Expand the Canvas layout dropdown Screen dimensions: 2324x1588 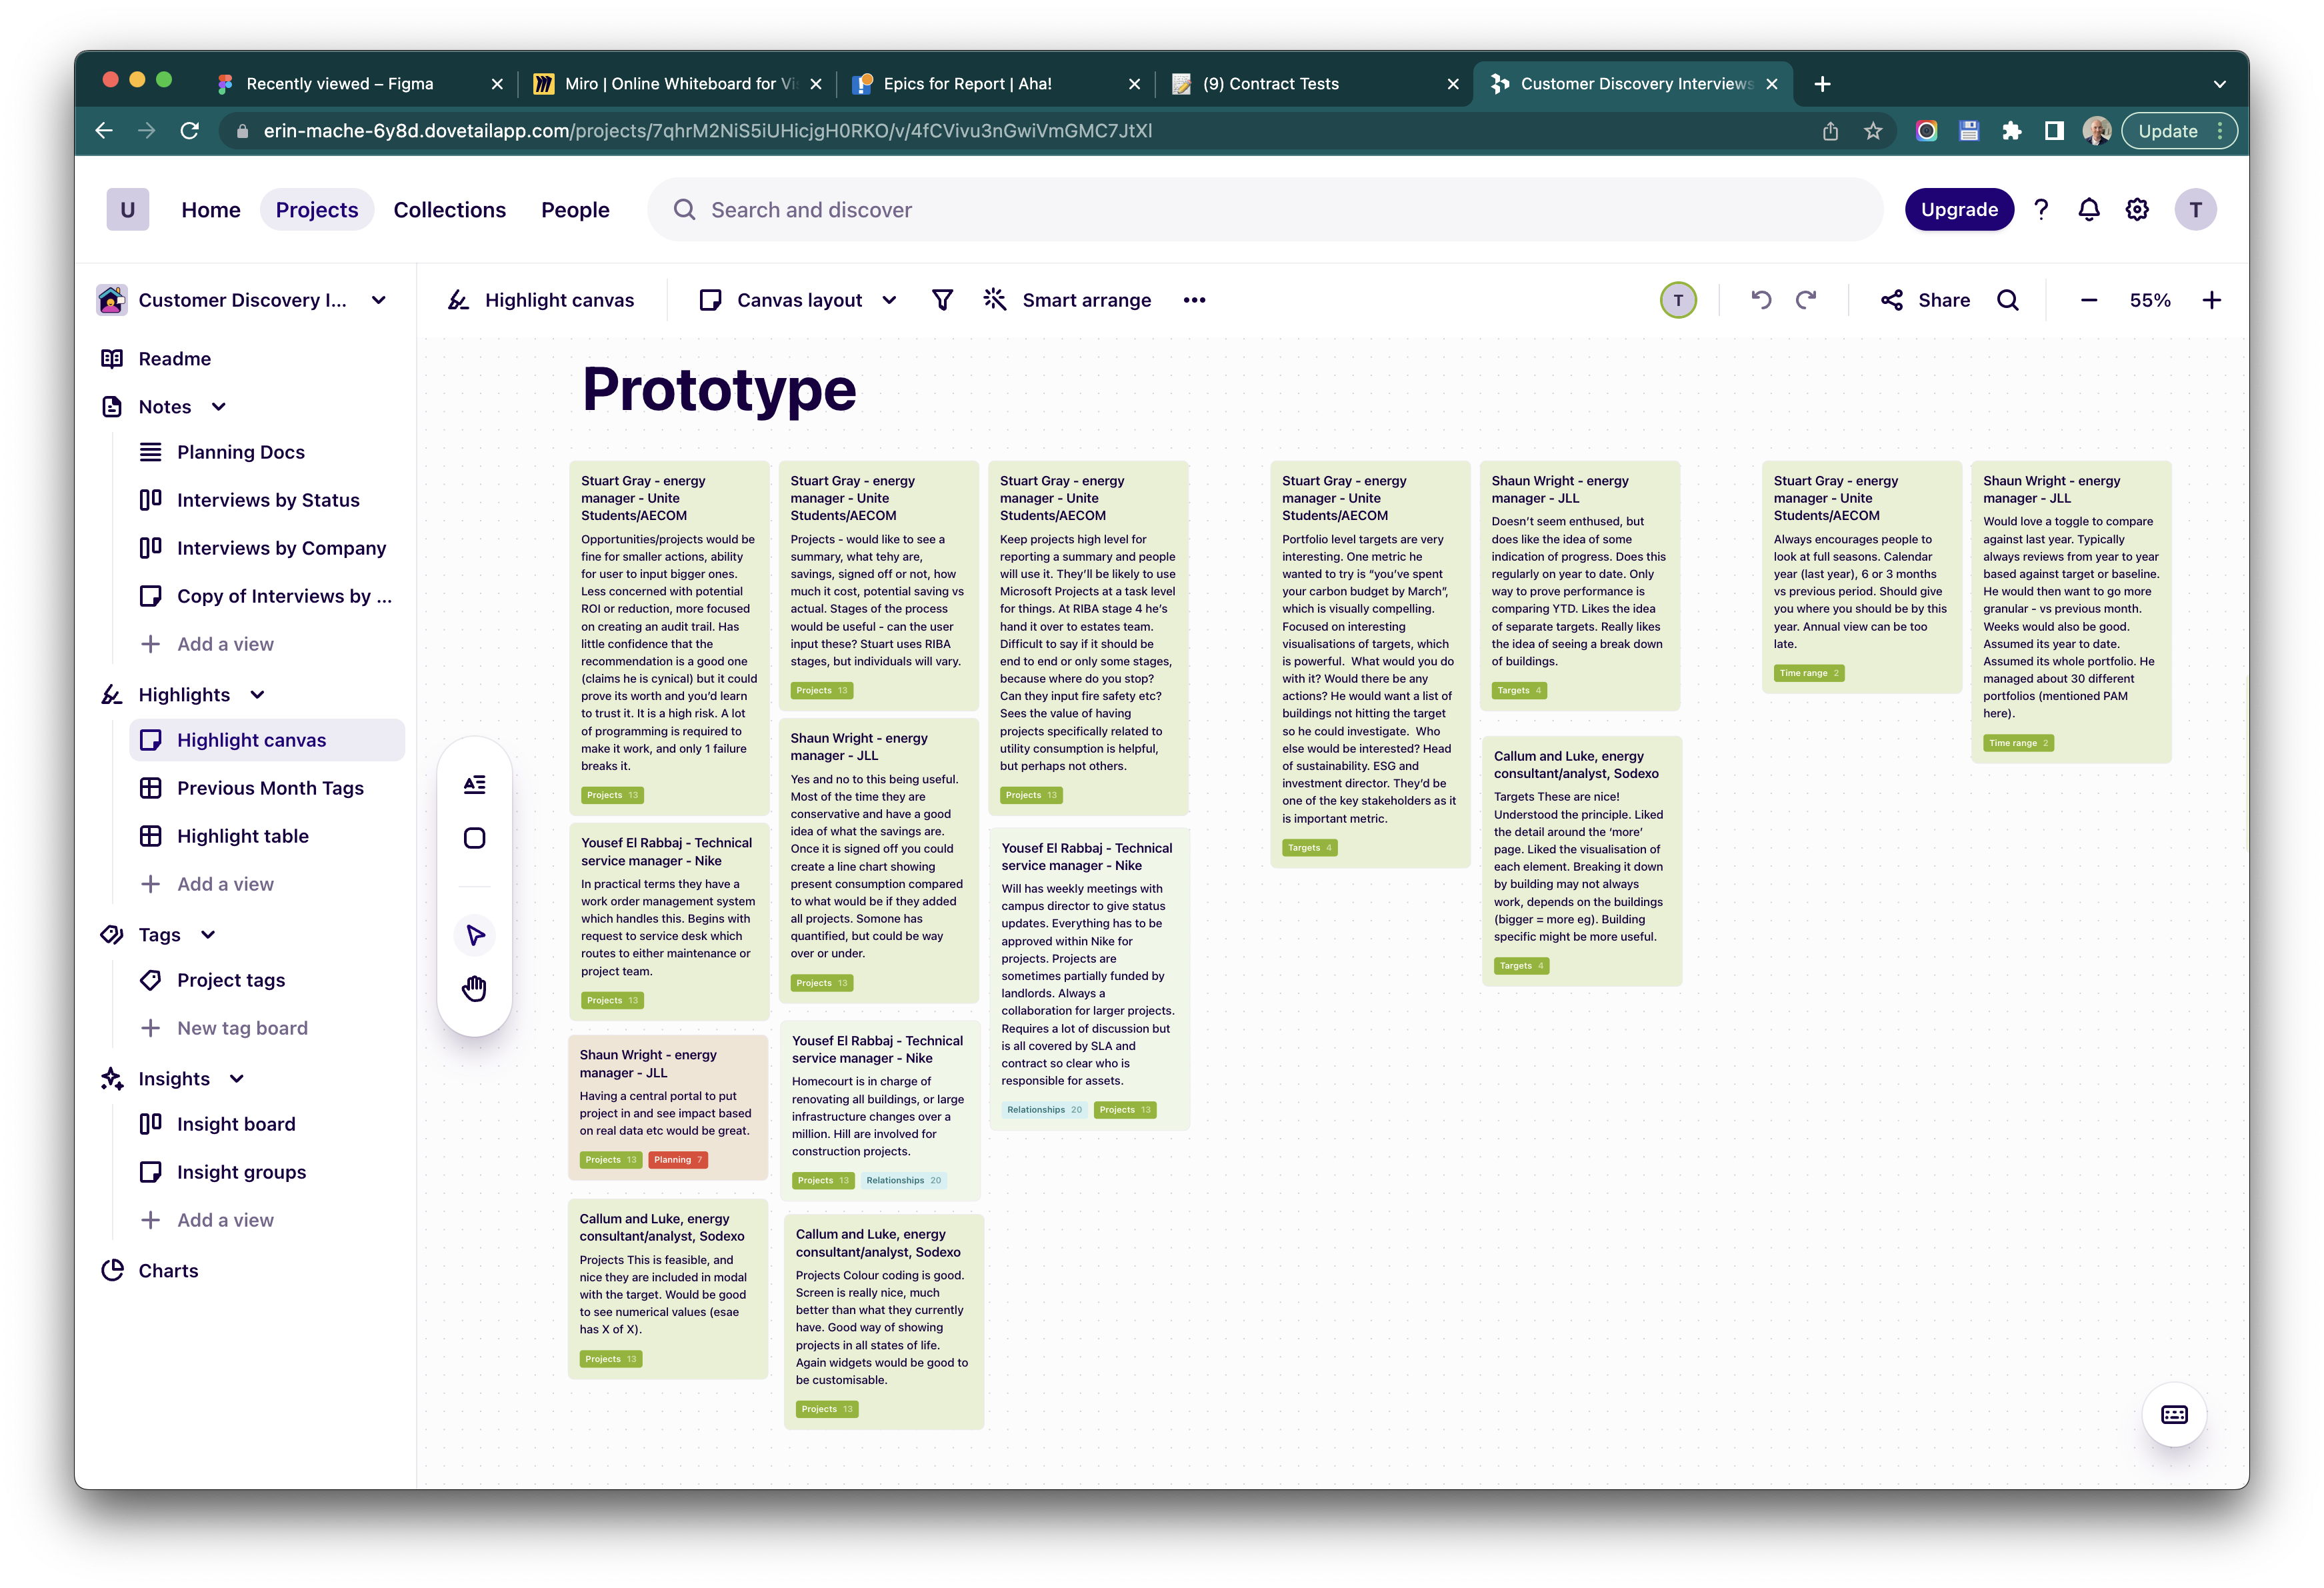coord(798,300)
